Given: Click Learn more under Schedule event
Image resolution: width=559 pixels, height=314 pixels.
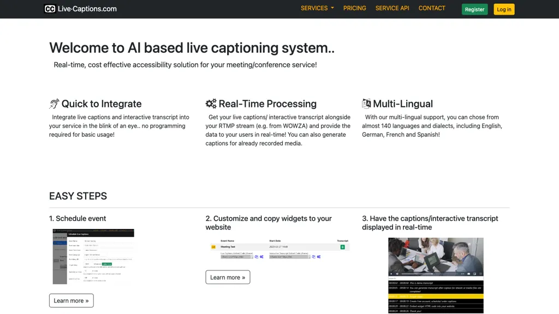Looking at the screenshot, I should pyautogui.click(x=71, y=300).
